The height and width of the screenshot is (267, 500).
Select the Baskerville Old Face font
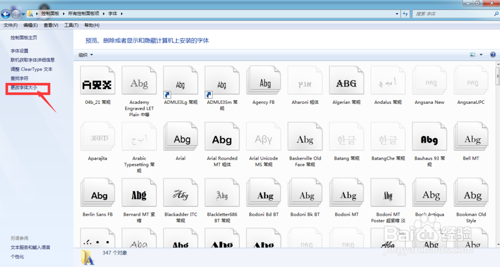(305, 137)
